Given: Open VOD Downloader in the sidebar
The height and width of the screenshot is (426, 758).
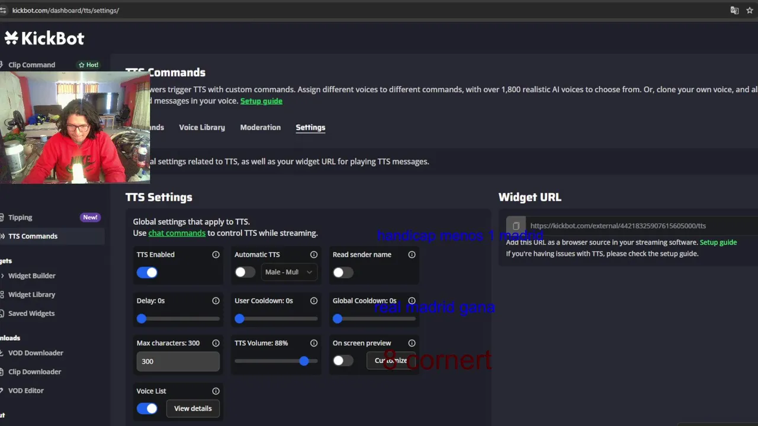Looking at the screenshot, I should pos(36,353).
